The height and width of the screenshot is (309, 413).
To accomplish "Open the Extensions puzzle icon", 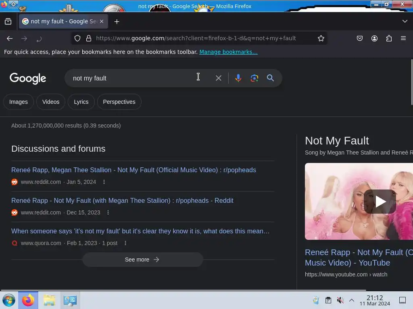I will [389, 38].
